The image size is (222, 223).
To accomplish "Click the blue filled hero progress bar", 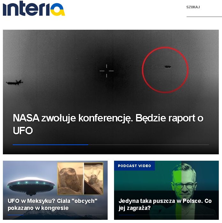I will (x=50, y=145).
